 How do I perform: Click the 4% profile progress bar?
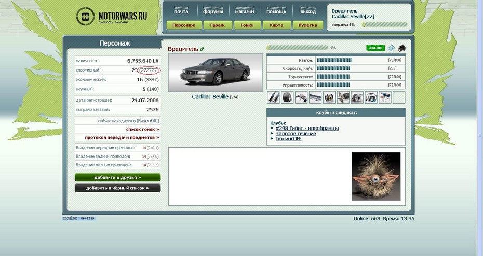(298, 48)
